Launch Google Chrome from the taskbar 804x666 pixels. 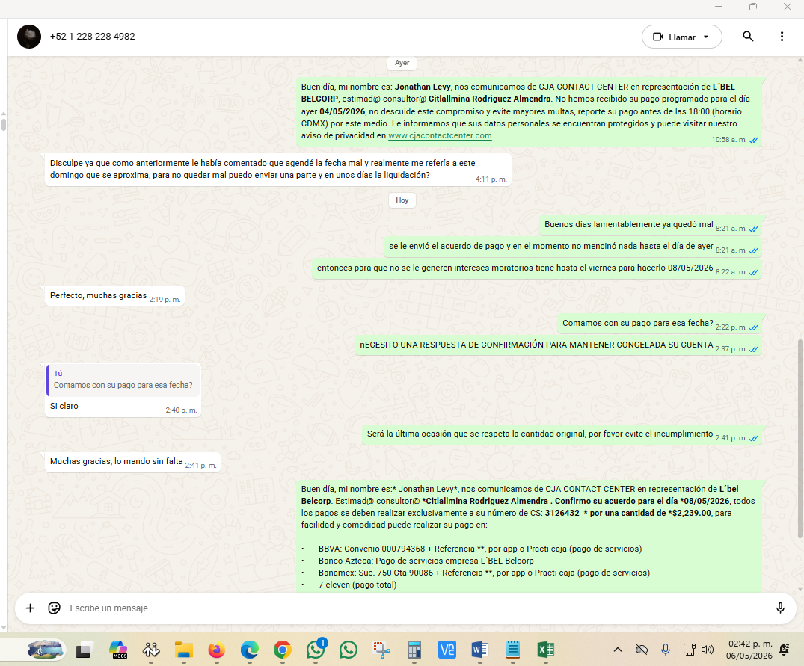pos(283,650)
